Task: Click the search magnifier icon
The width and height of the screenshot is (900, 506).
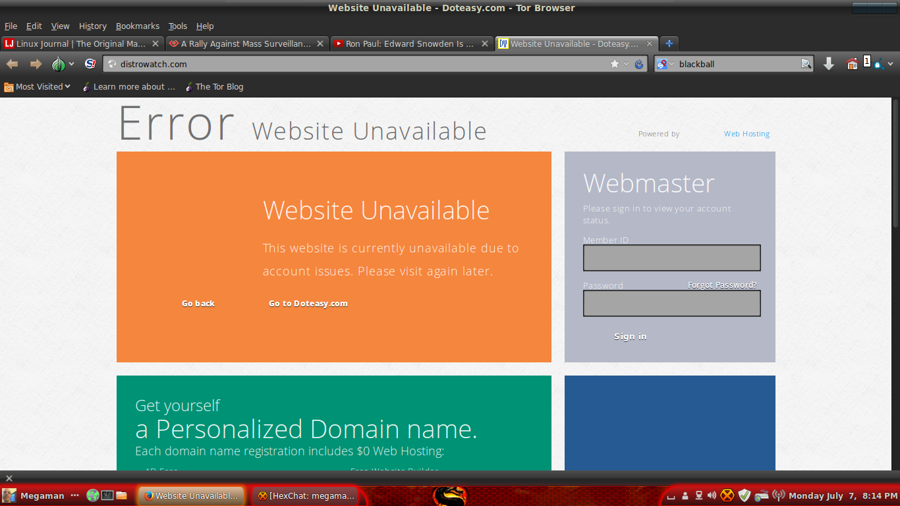Action: click(x=806, y=64)
